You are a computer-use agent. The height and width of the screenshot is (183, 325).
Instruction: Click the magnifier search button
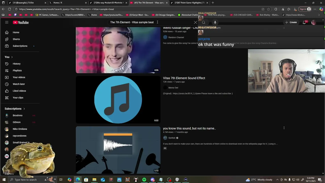(x=204, y=22)
